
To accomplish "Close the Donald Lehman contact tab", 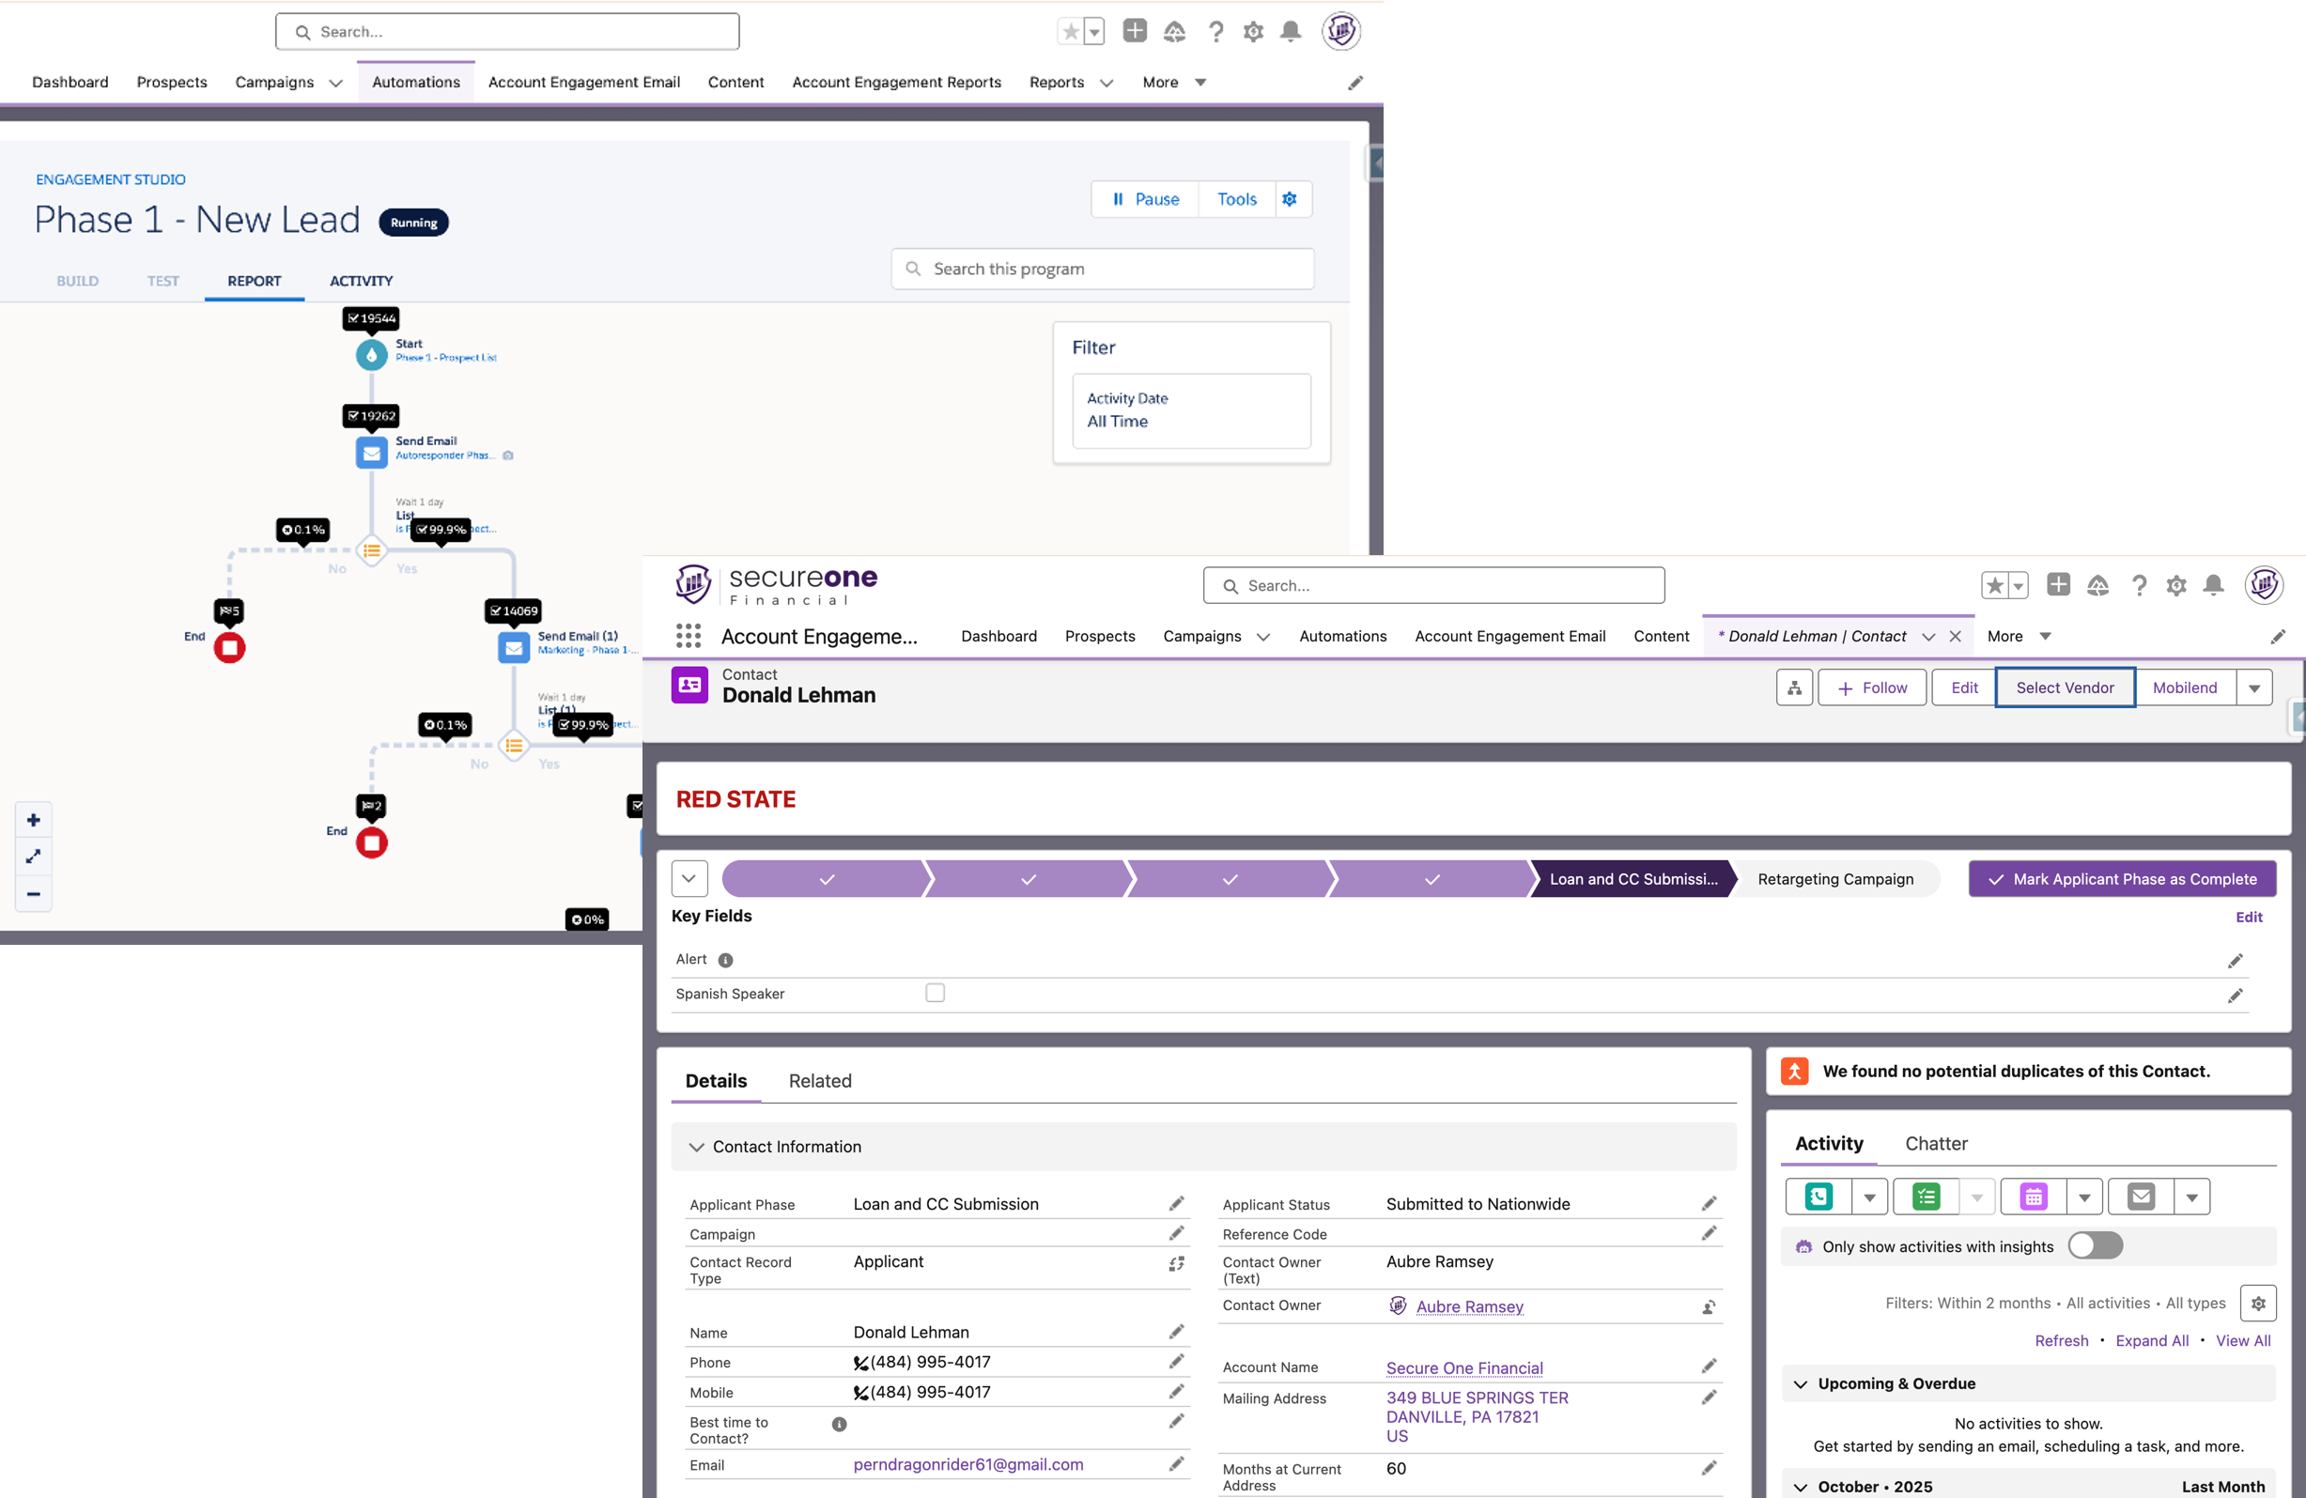I will tap(1956, 637).
